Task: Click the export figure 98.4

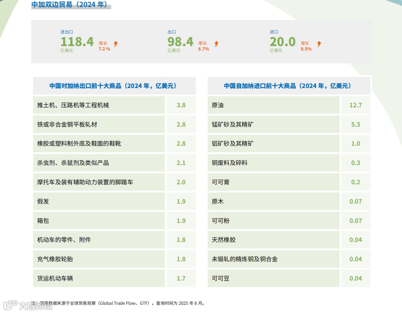Action: (180, 42)
